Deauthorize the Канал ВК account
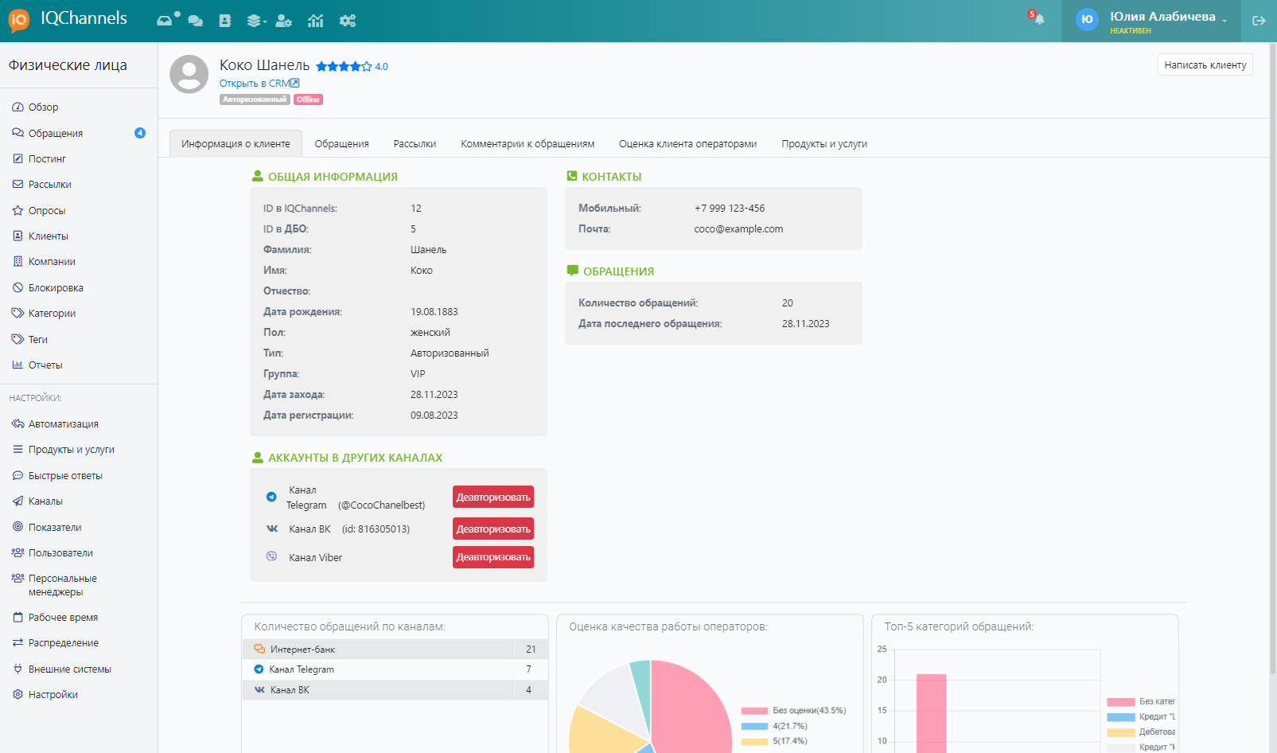 [x=493, y=529]
